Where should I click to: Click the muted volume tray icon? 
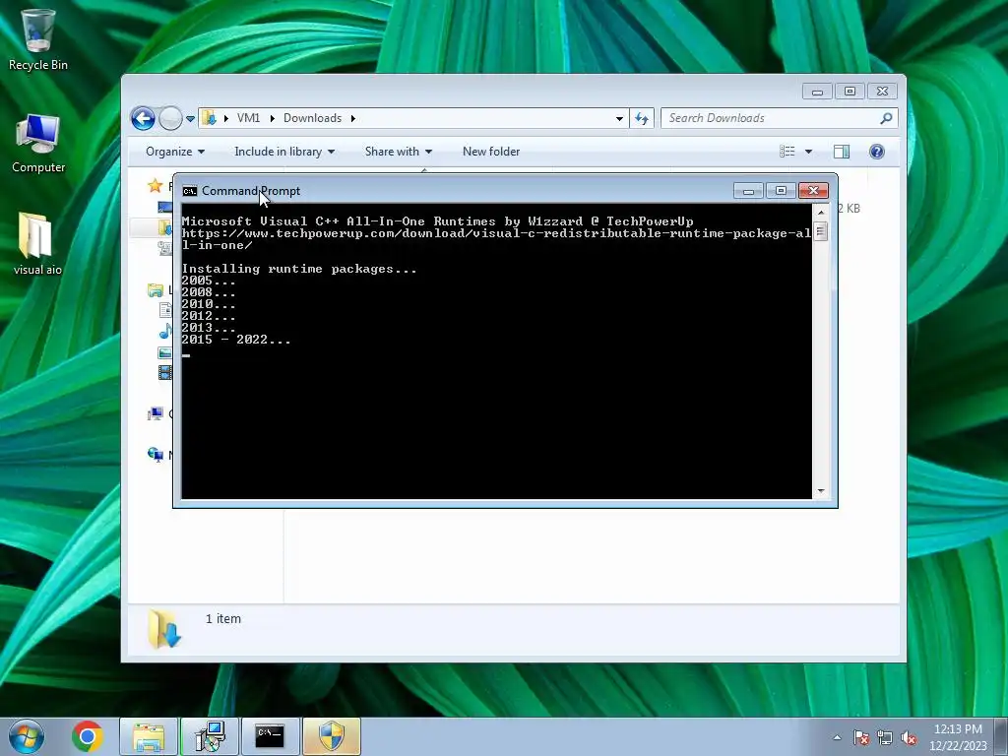click(x=909, y=738)
